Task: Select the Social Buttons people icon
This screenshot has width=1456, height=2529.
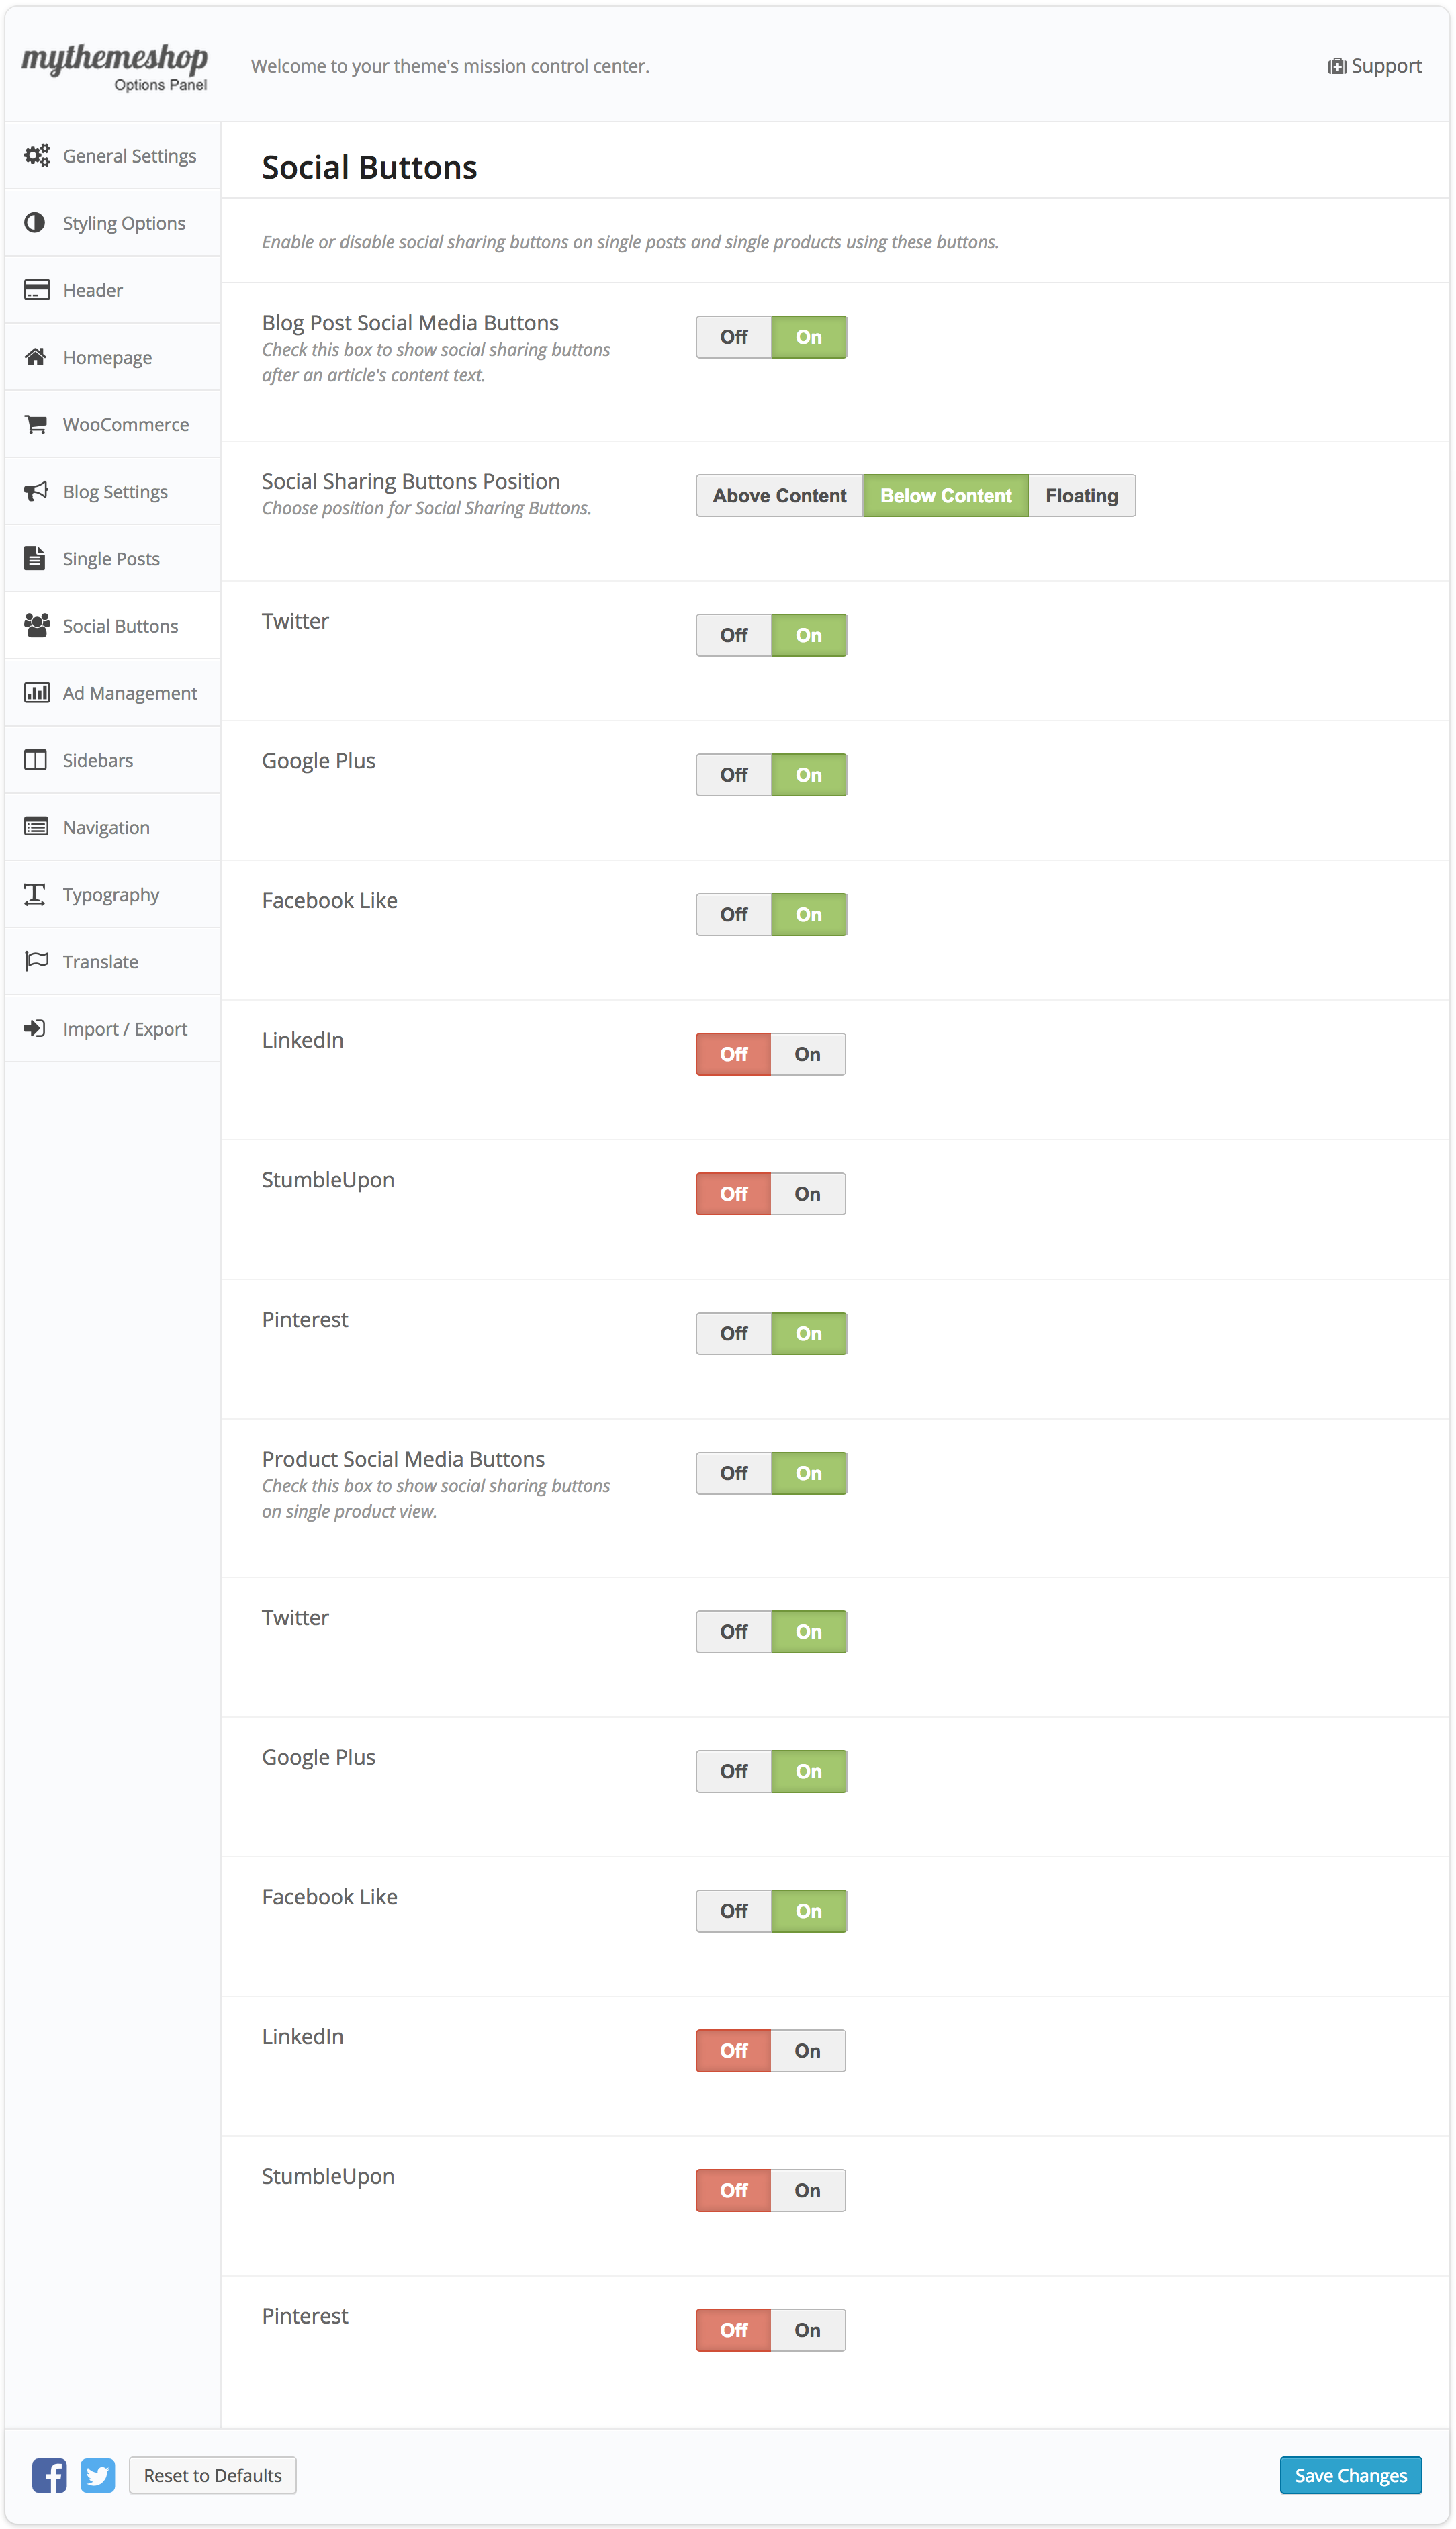Action: pos(36,625)
